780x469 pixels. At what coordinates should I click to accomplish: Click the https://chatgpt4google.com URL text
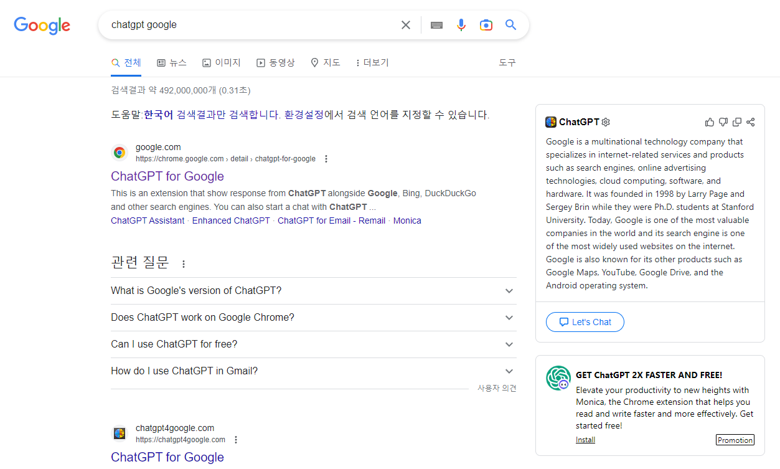(x=181, y=440)
